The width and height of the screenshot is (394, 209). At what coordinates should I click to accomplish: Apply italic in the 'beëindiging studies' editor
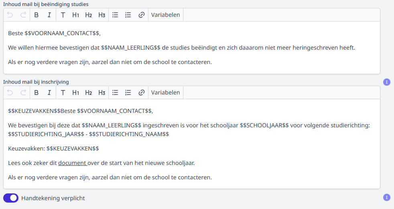click(x=49, y=15)
